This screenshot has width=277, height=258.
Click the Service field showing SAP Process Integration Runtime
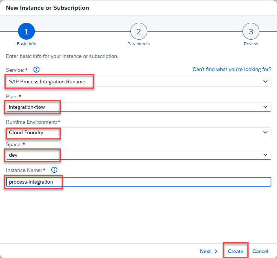coord(139,82)
